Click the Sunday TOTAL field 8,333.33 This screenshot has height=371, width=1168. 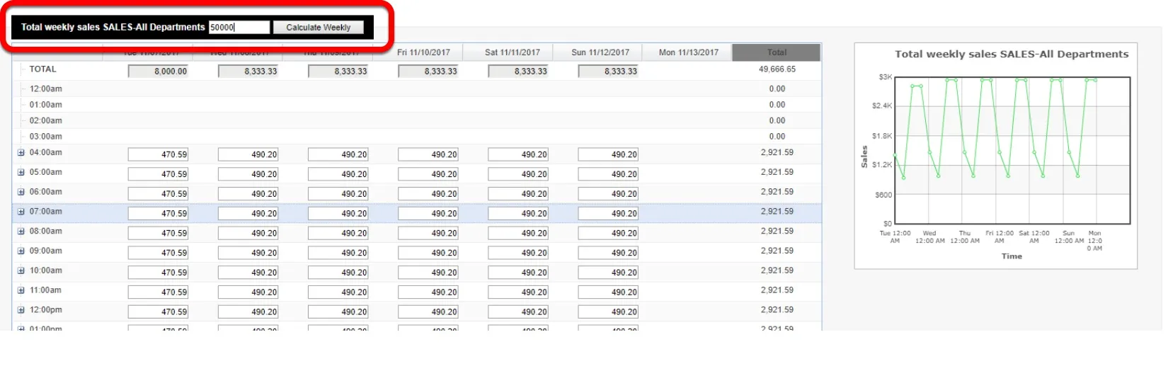pos(607,72)
